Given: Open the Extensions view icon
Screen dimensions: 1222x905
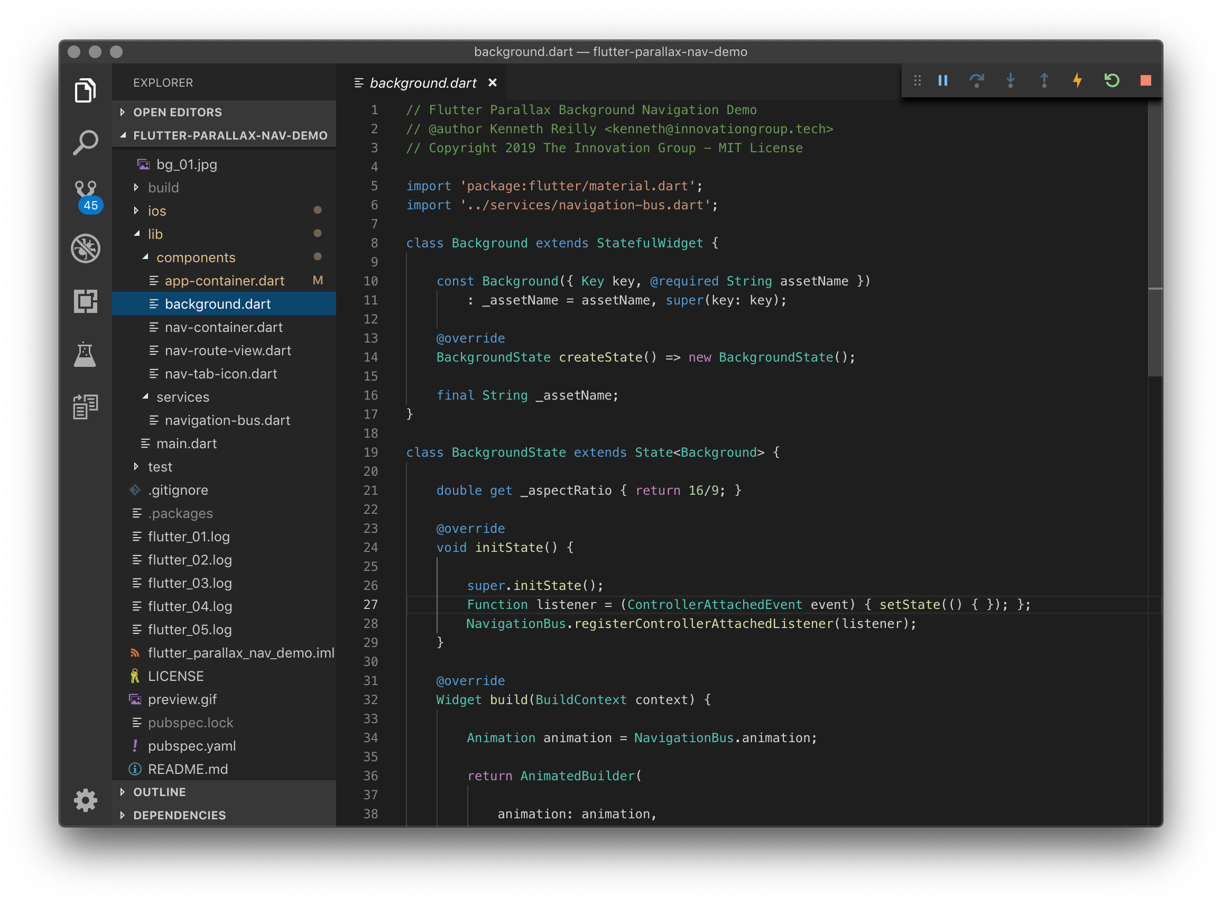Looking at the screenshot, I should tap(86, 301).
